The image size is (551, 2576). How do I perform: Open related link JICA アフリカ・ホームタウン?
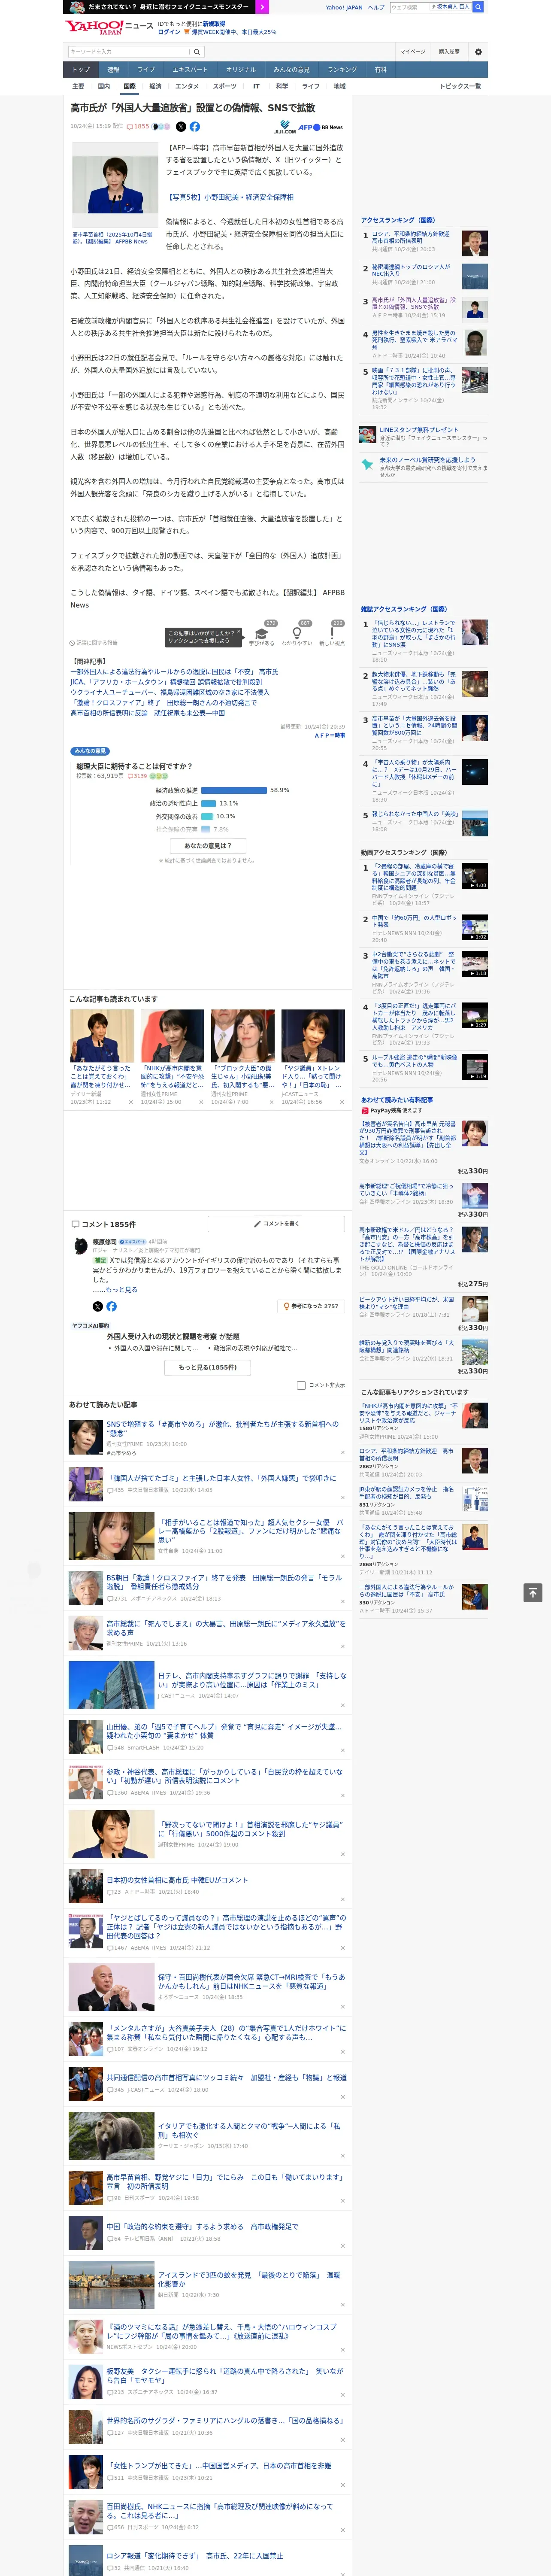tap(166, 682)
